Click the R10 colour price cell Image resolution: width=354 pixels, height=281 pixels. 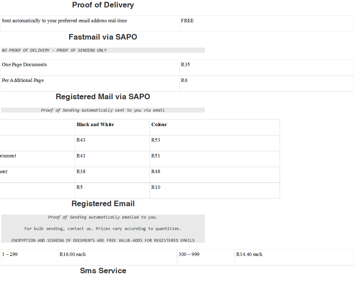coord(156,187)
